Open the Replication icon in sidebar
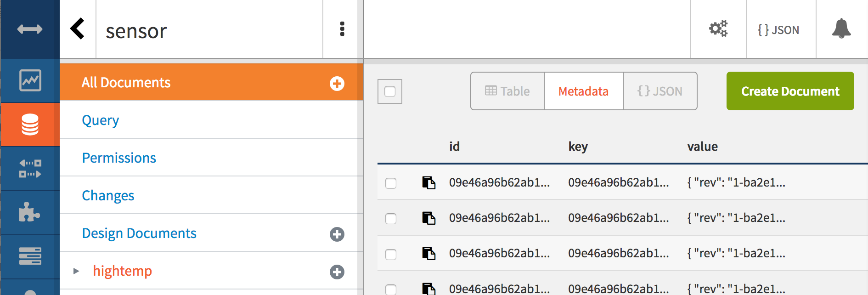The width and height of the screenshot is (868, 295). (x=30, y=168)
